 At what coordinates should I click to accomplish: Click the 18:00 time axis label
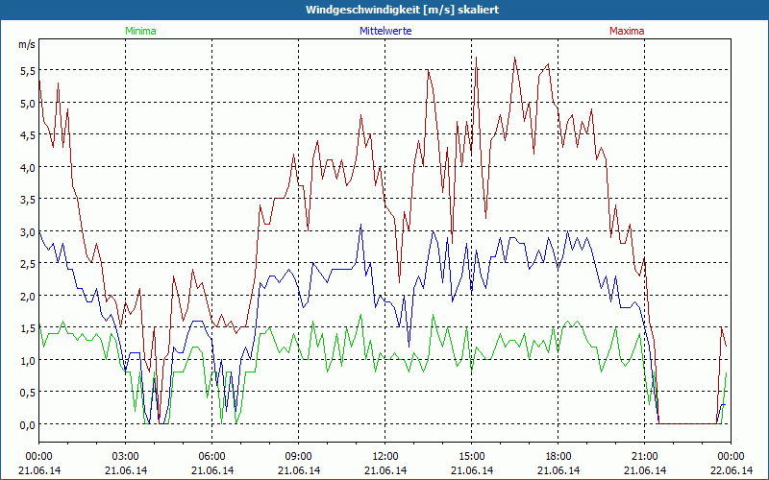pos(558,457)
